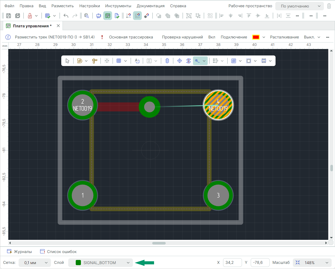Open the "Журналы" panel
The width and height of the screenshot is (335, 269).
[x=20, y=251]
